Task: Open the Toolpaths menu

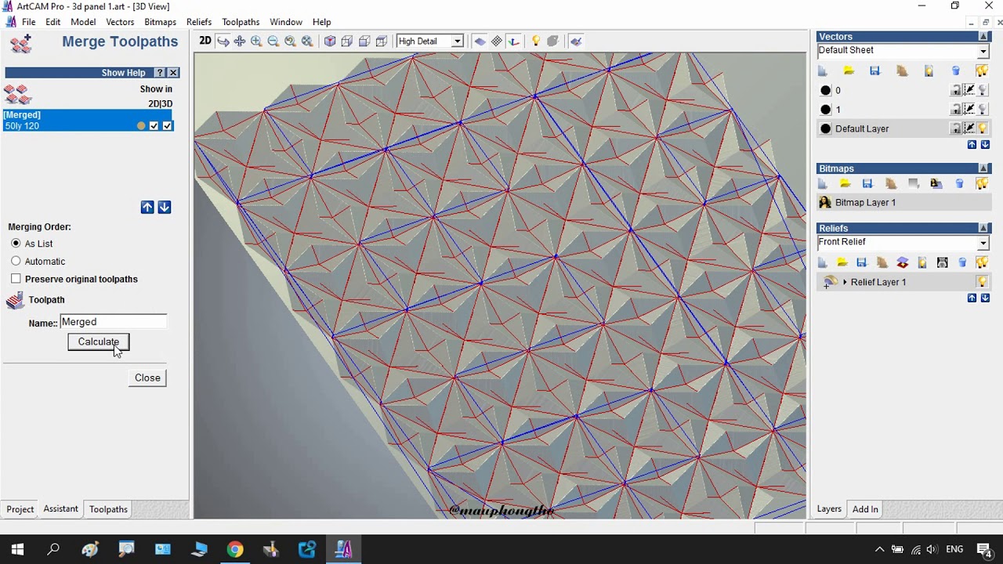Action: coord(241,22)
